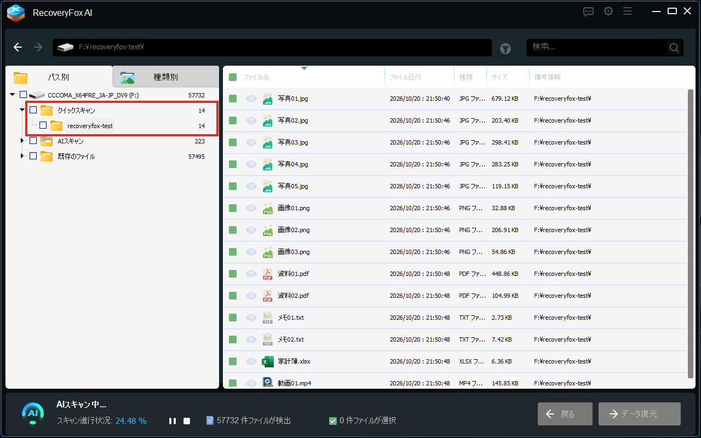Switch to the パス別 tab
Screen dimensions: 701x438
(x=59, y=77)
